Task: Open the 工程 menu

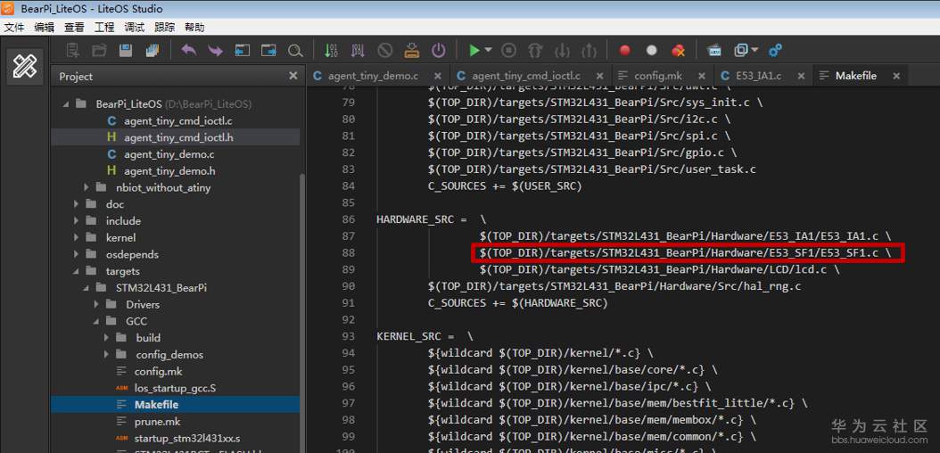Action: (x=103, y=27)
